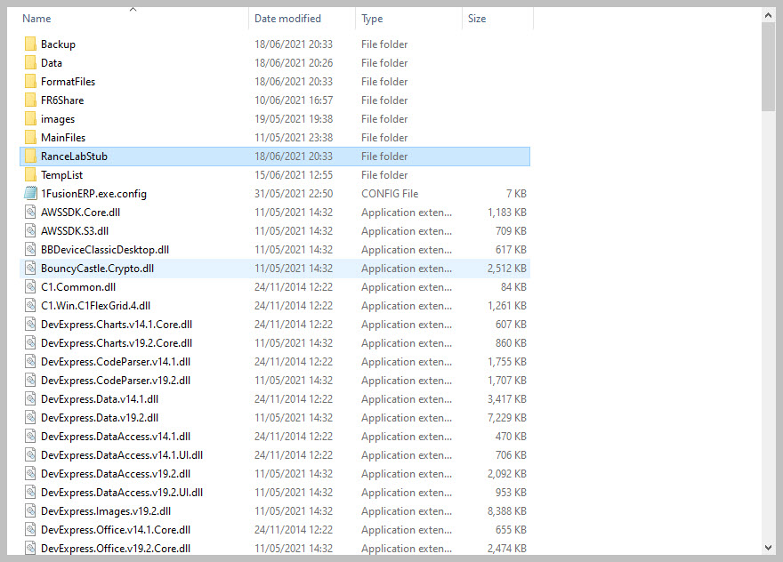
Task: Click the 31/05/2021 22:50 date cell
Action: (294, 194)
